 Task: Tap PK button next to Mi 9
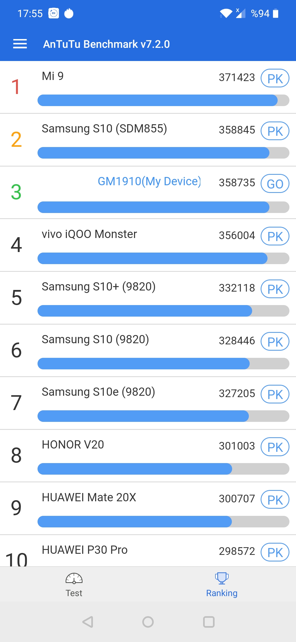[x=275, y=78]
